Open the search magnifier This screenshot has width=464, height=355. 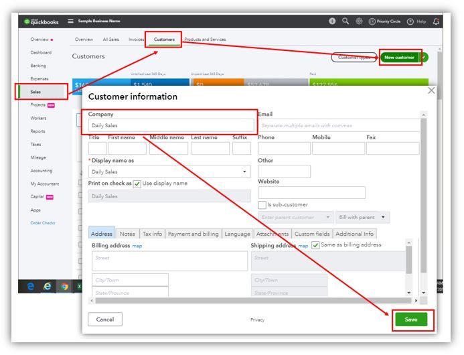pos(345,21)
